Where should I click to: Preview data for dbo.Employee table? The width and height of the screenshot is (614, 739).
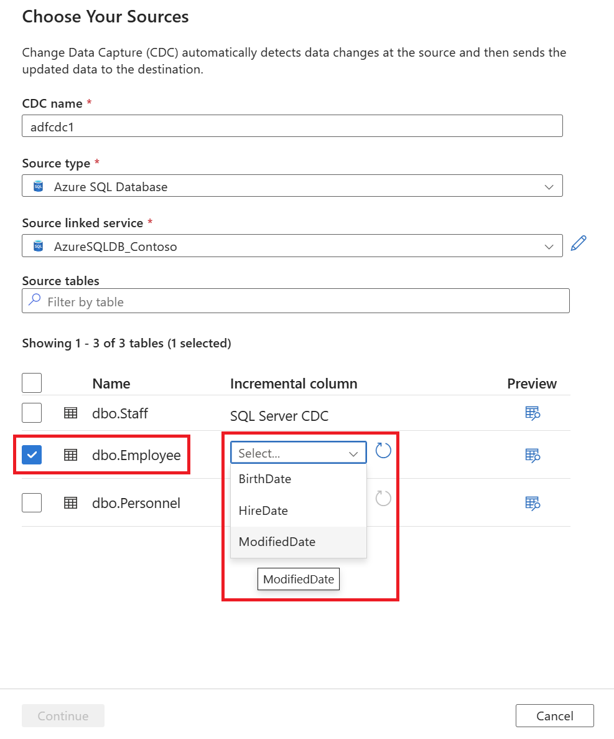pyautogui.click(x=532, y=455)
